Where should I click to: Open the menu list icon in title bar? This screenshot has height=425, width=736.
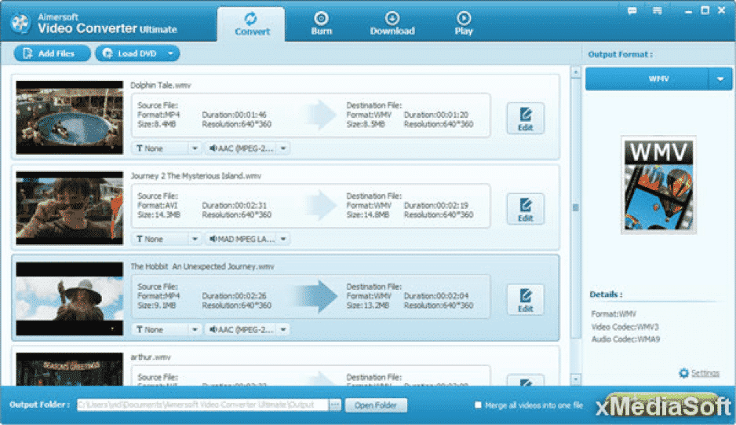tap(658, 11)
